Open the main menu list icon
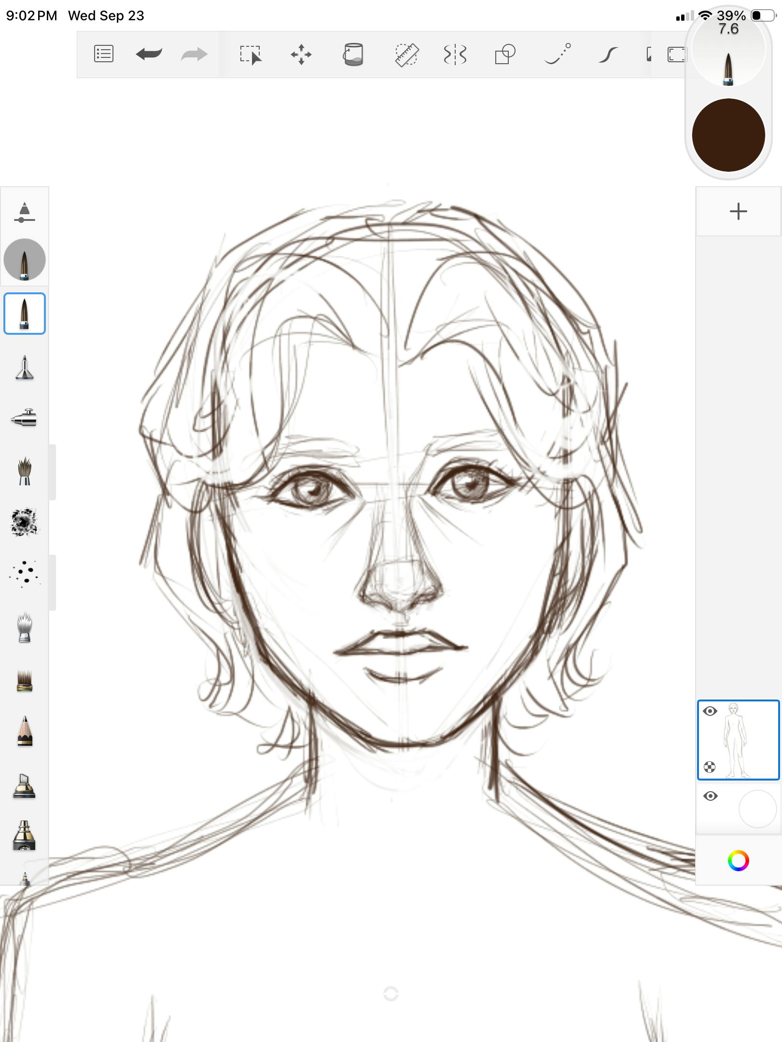This screenshot has width=782, height=1042. (x=103, y=54)
